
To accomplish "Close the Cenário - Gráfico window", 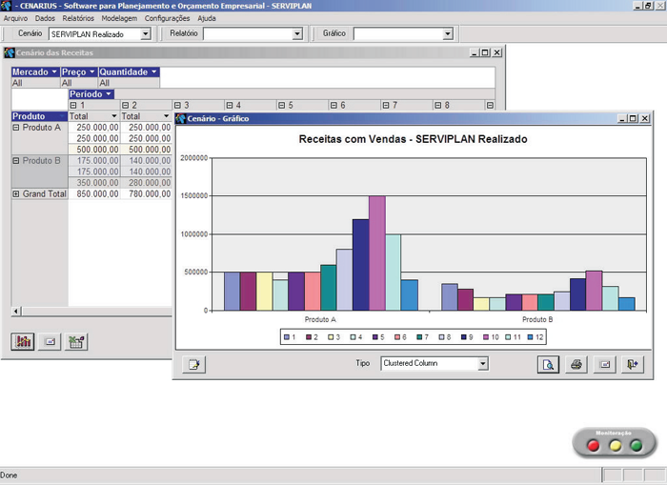I will (x=645, y=118).
